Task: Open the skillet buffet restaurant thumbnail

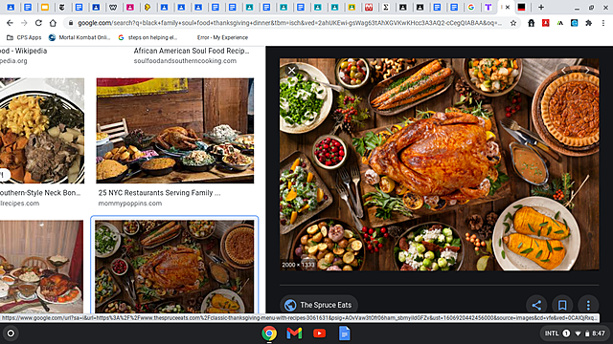Action: [x=175, y=131]
